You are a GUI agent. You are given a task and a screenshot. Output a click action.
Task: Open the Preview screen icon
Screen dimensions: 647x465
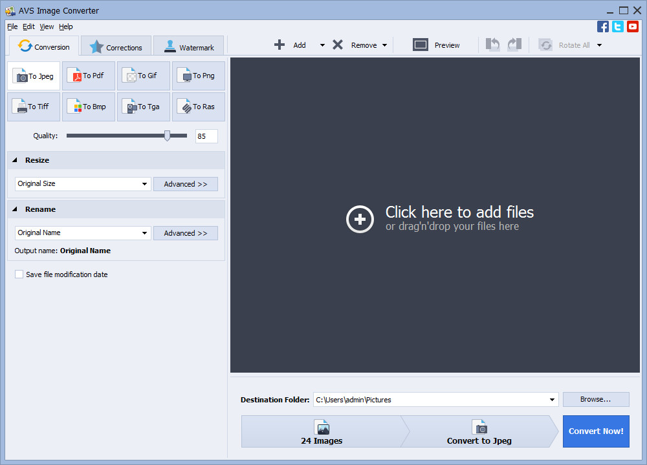tap(421, 45)
